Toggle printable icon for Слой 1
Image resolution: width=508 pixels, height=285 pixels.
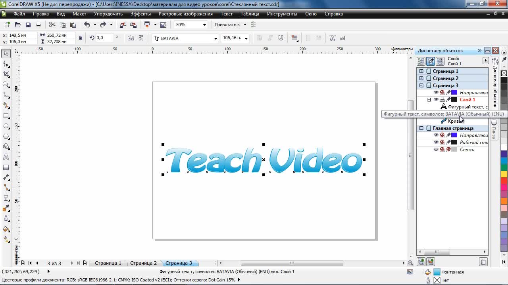(442, 99)
